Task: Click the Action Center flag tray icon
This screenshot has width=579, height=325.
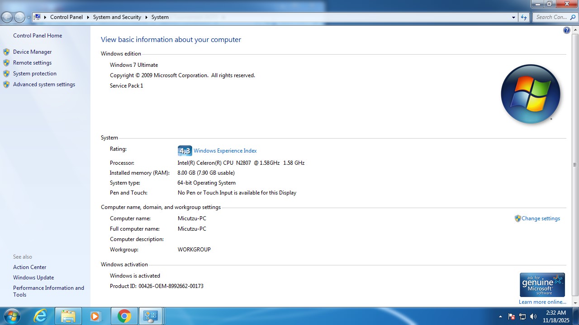Action: tap(512, 316)
